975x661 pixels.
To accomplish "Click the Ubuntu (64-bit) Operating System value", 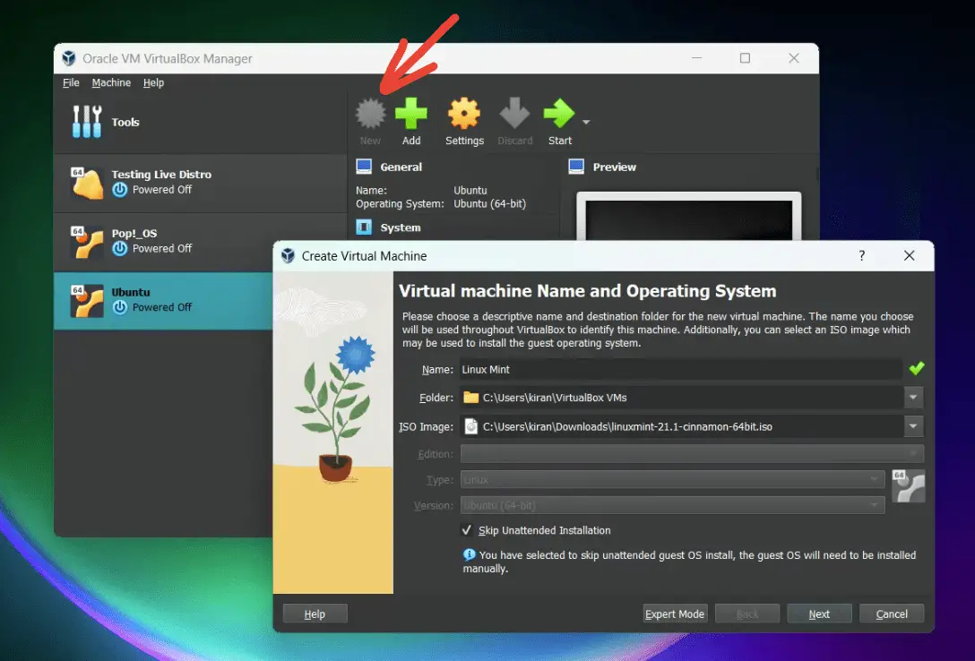I will [x=489, y=204].
